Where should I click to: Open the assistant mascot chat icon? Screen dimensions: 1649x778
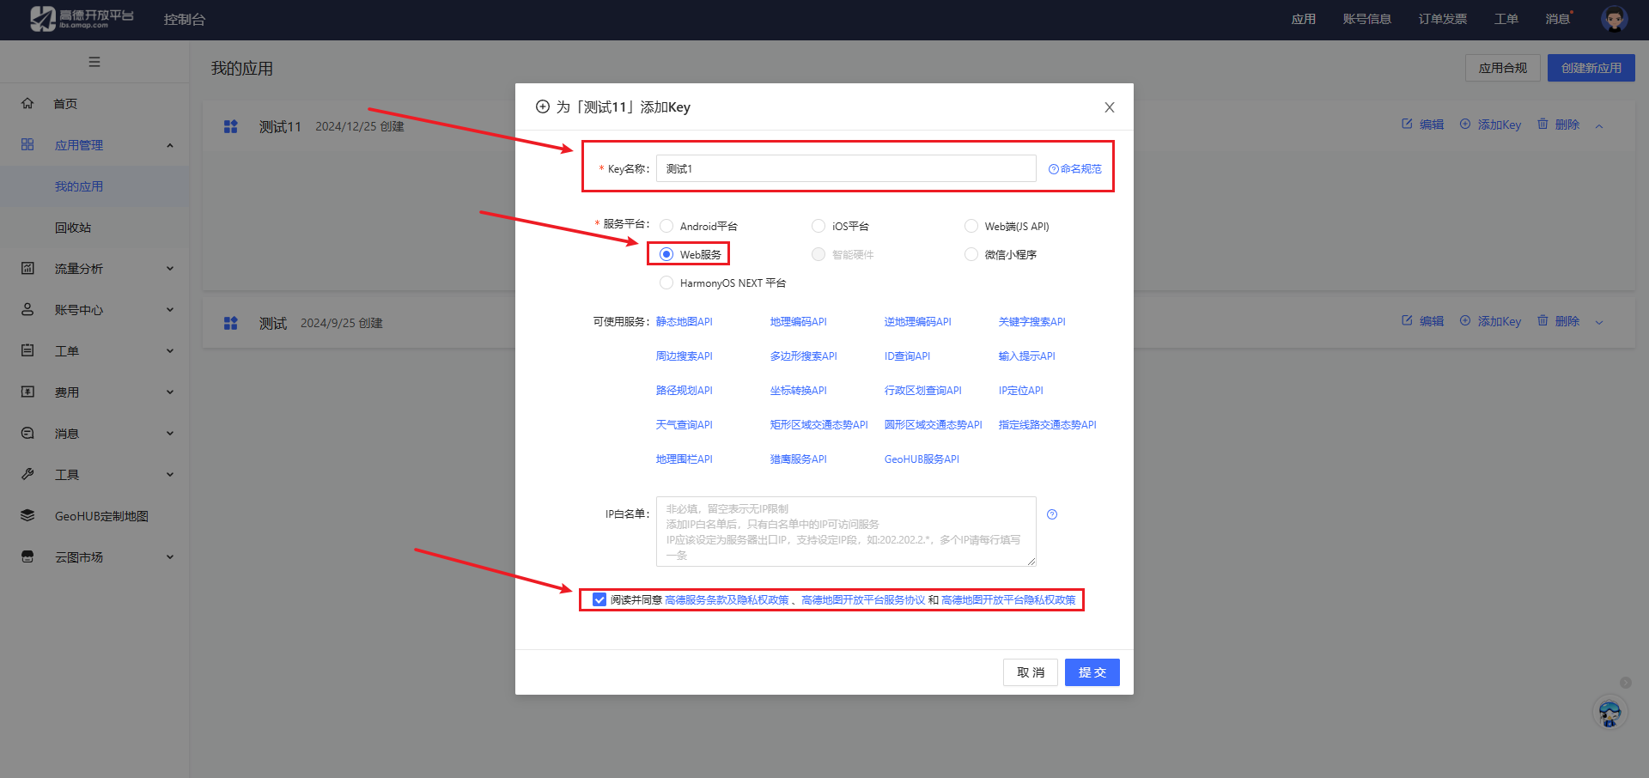coord(1610,713)
